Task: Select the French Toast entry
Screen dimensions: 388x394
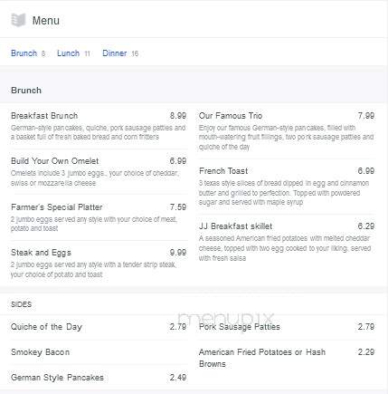Action: (x=287, y=187)
